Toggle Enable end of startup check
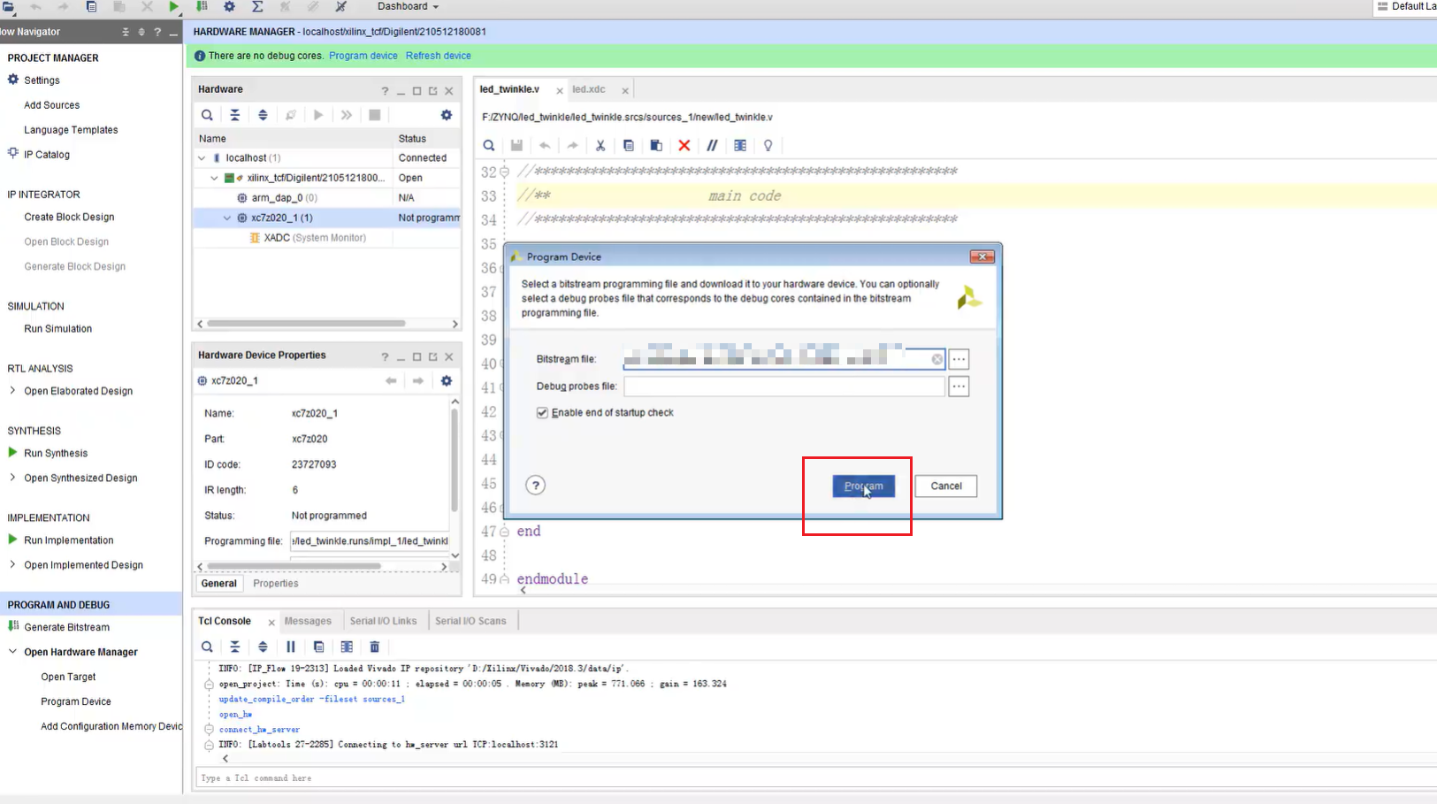1437x804 pixels. click(x=542, y=413)
